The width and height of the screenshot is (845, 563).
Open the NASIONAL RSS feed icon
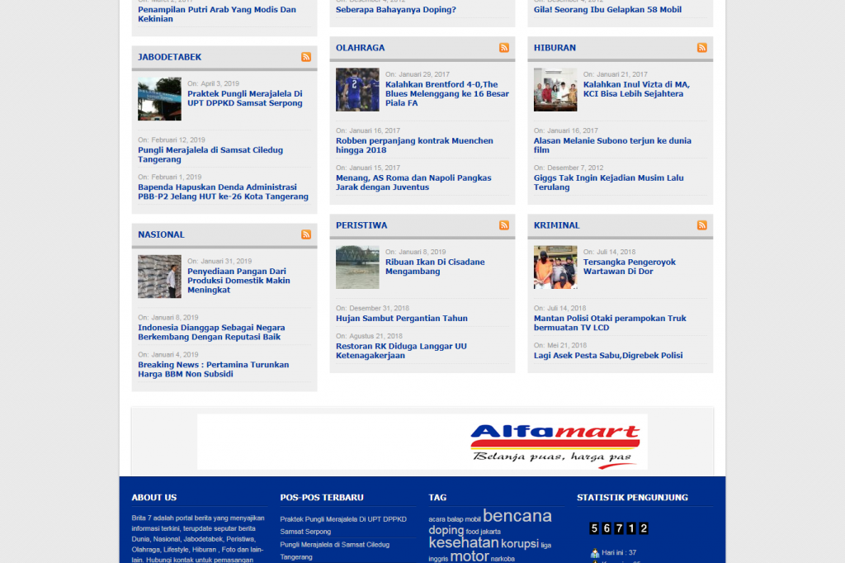[306, 234]
